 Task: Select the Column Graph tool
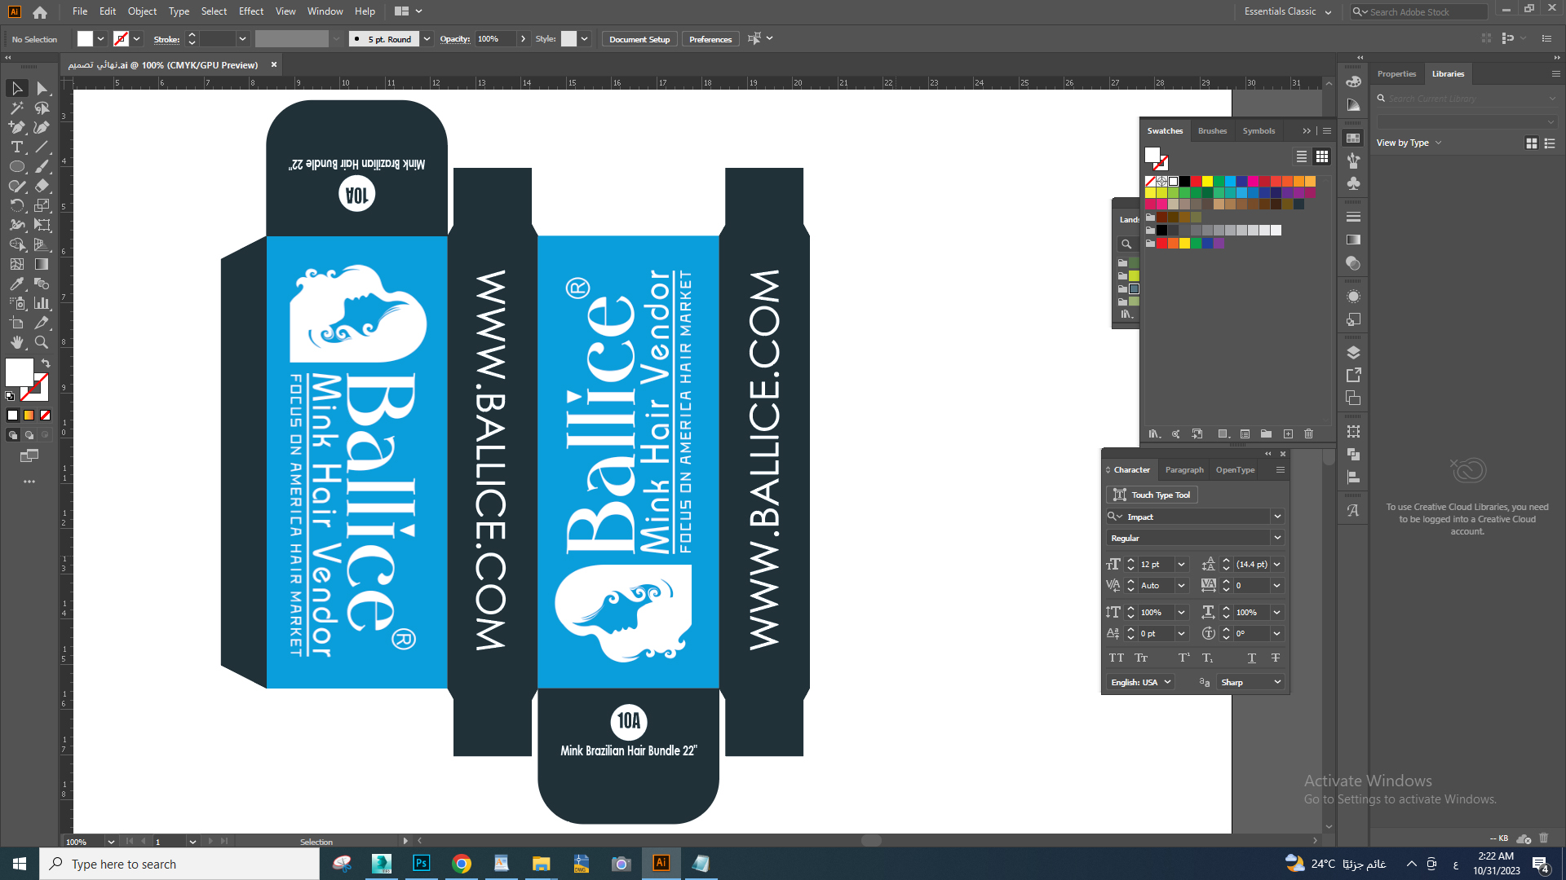point(42,303)
